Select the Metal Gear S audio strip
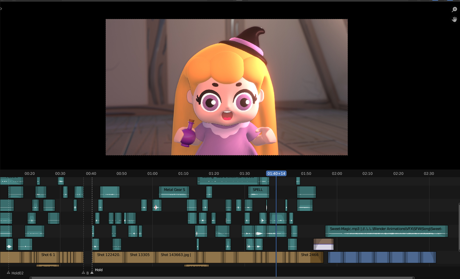 (x=174, y=192)
